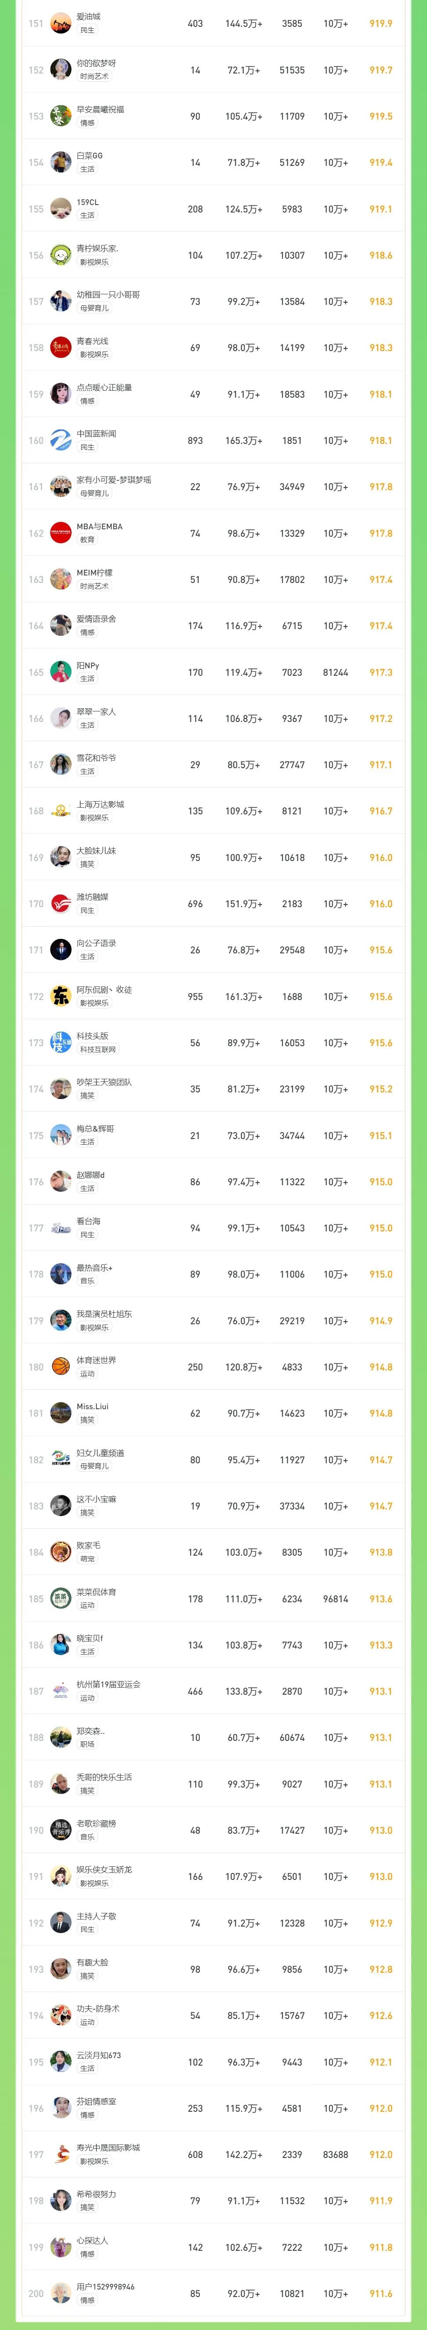The image size is (427, 2330).
Task: Click the 菜菜侃体育 green avatar thumbnail
Action: pos(61,1598)
